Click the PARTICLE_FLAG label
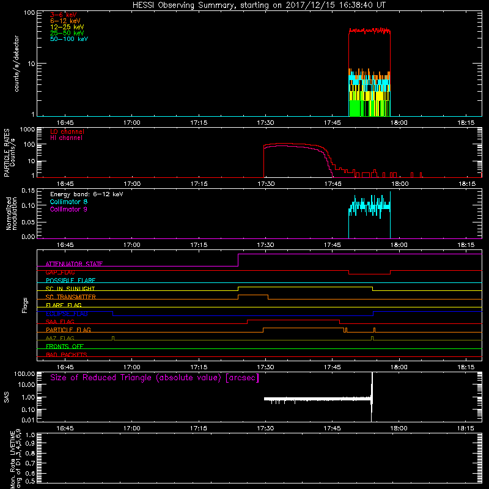 coord(68,329)
